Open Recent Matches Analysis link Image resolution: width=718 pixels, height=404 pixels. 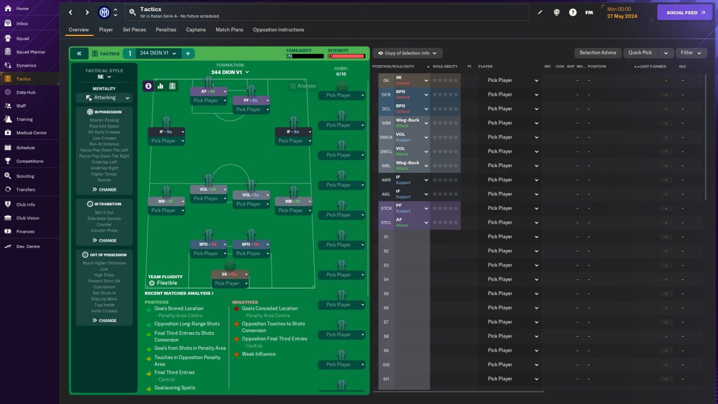(179, 293)
